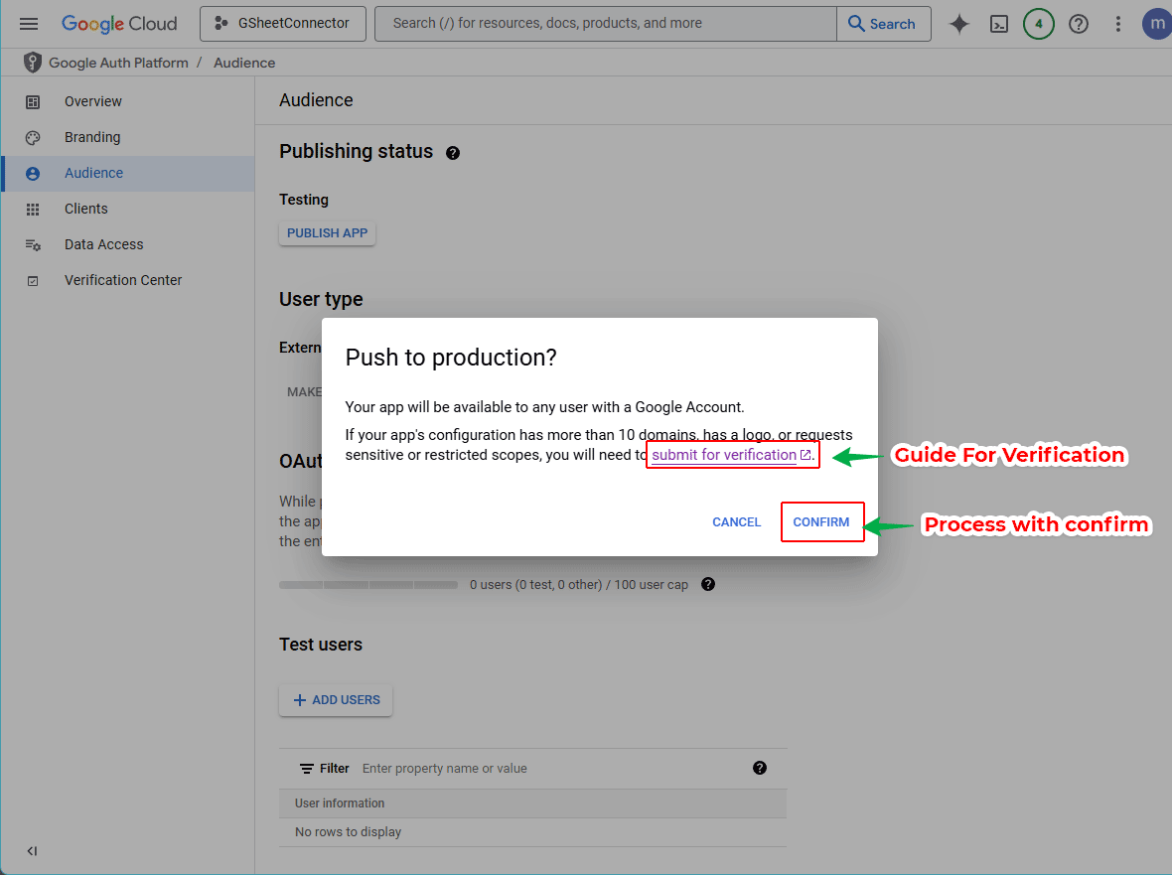
Task: Click the Google Auth Platform shield icon
Action: [x=32, y=63]
